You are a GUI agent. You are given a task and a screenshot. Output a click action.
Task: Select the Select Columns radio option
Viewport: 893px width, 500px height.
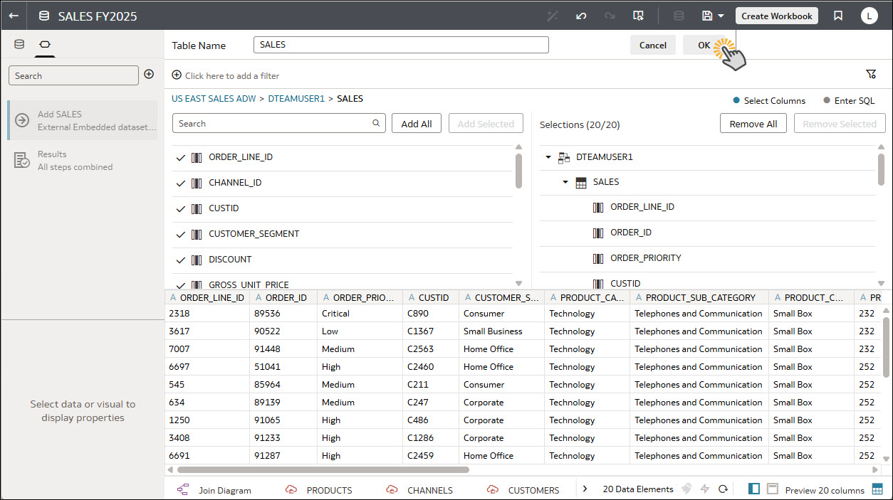(x=736, y=101)
